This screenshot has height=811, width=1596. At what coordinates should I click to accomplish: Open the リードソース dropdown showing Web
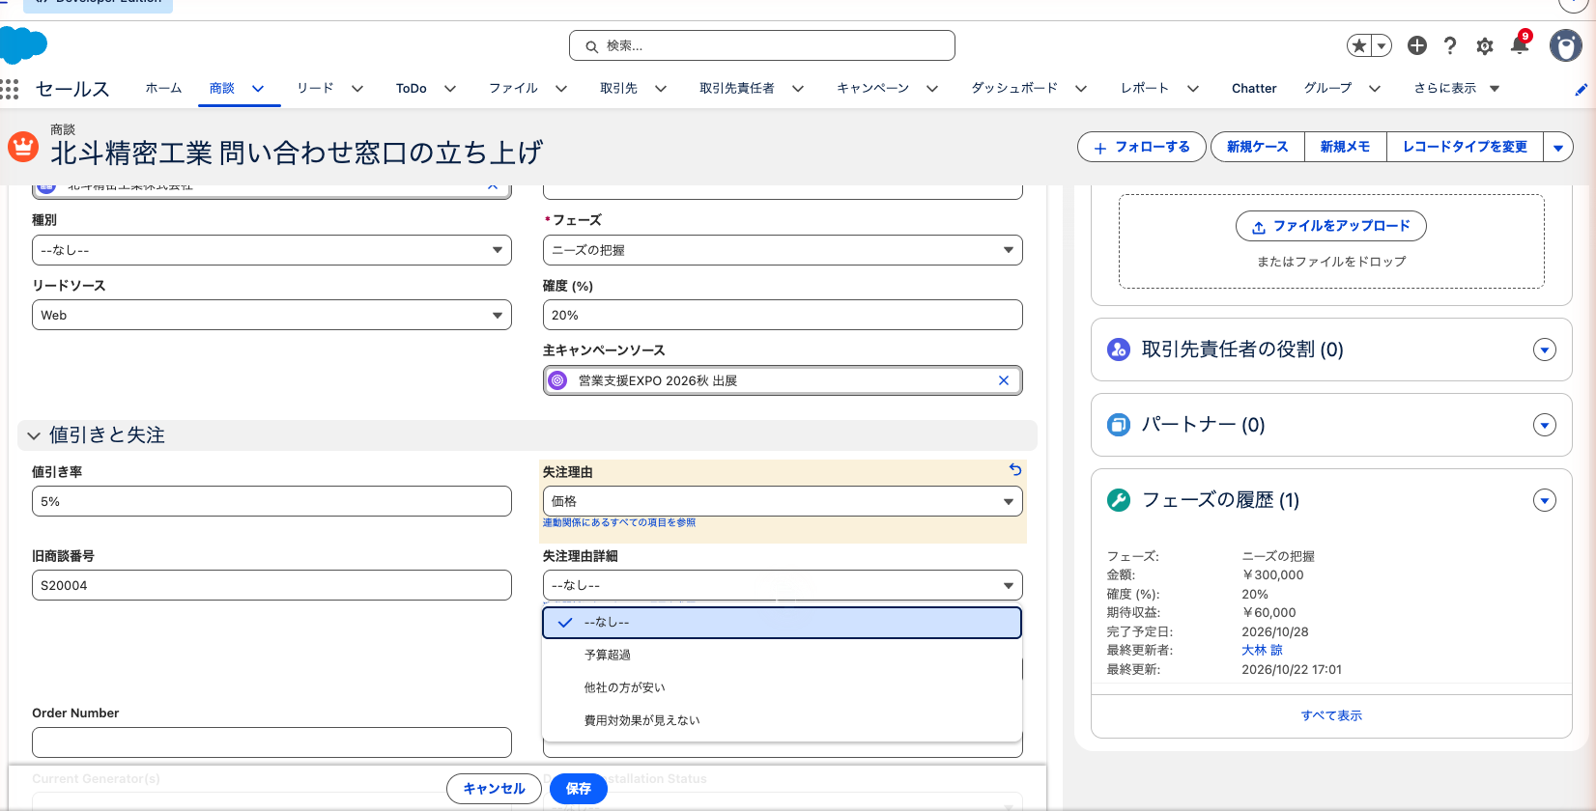pyautogui.click(x=271, y=315)
